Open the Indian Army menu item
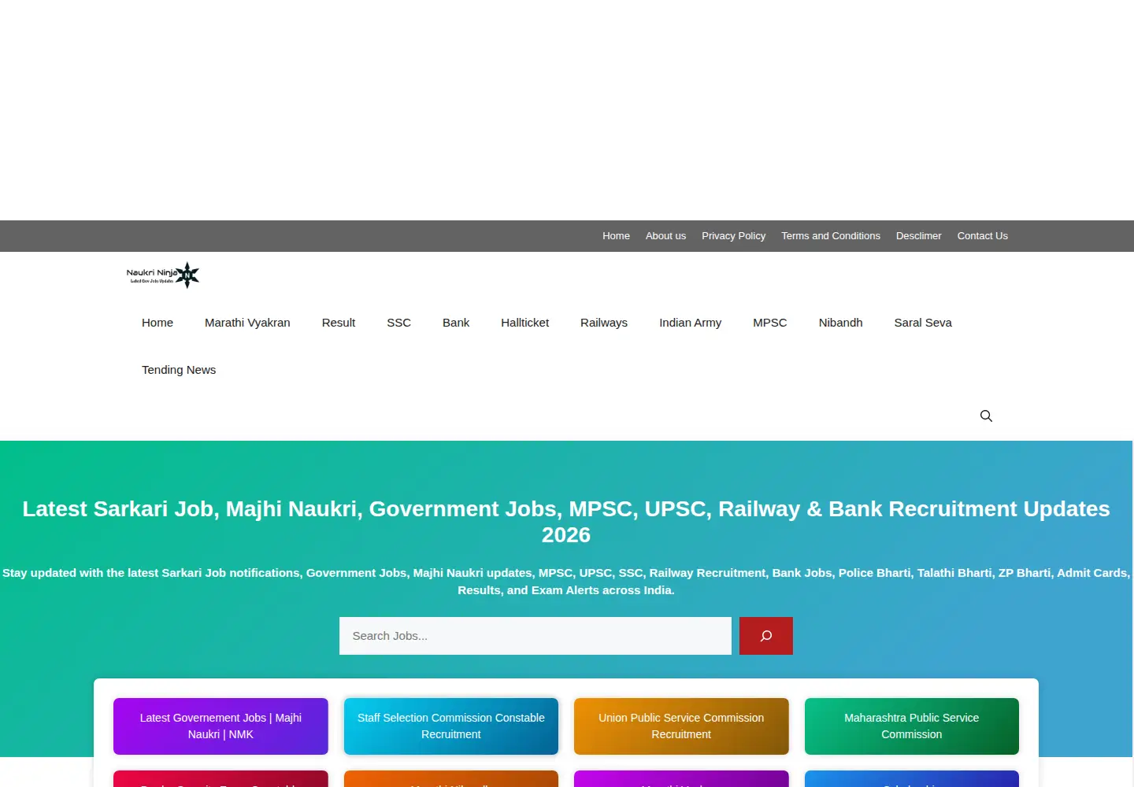The width and height of the screenshot is (1134, 787). pos(690,323)
